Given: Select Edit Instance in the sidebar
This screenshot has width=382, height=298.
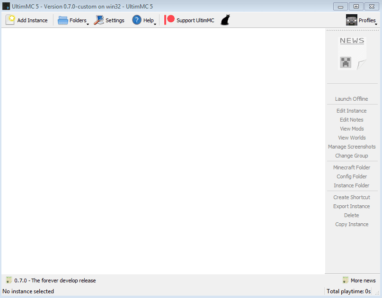Looking at the screenshot, I should click(352, 111).
